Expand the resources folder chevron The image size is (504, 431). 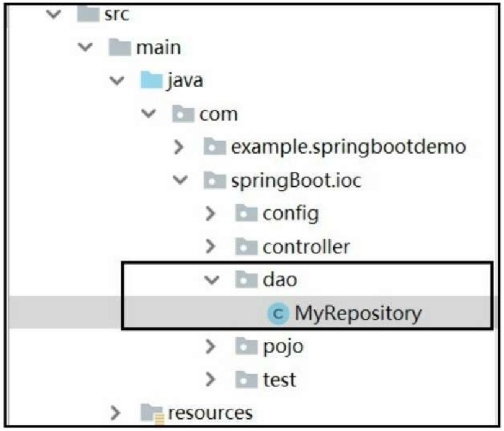116,413
